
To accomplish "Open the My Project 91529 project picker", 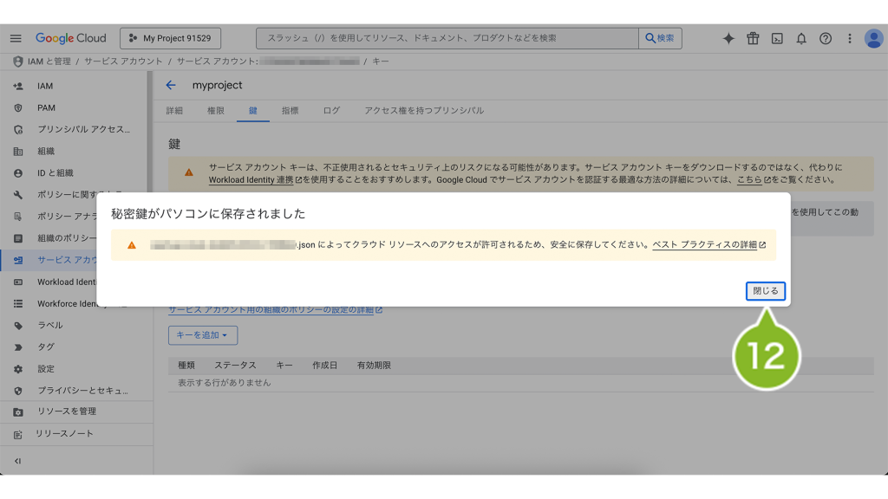I will pos(170,38).
